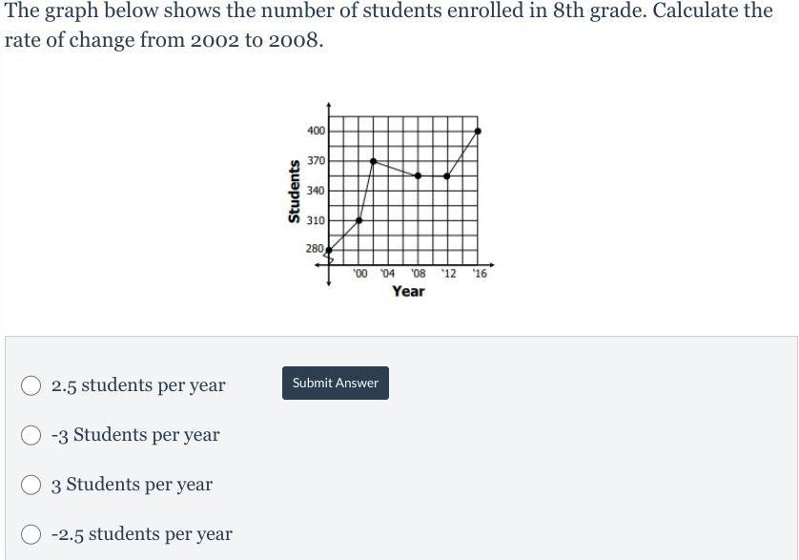
Task: Click the data point above the '12 label
Action: [447, 176]
